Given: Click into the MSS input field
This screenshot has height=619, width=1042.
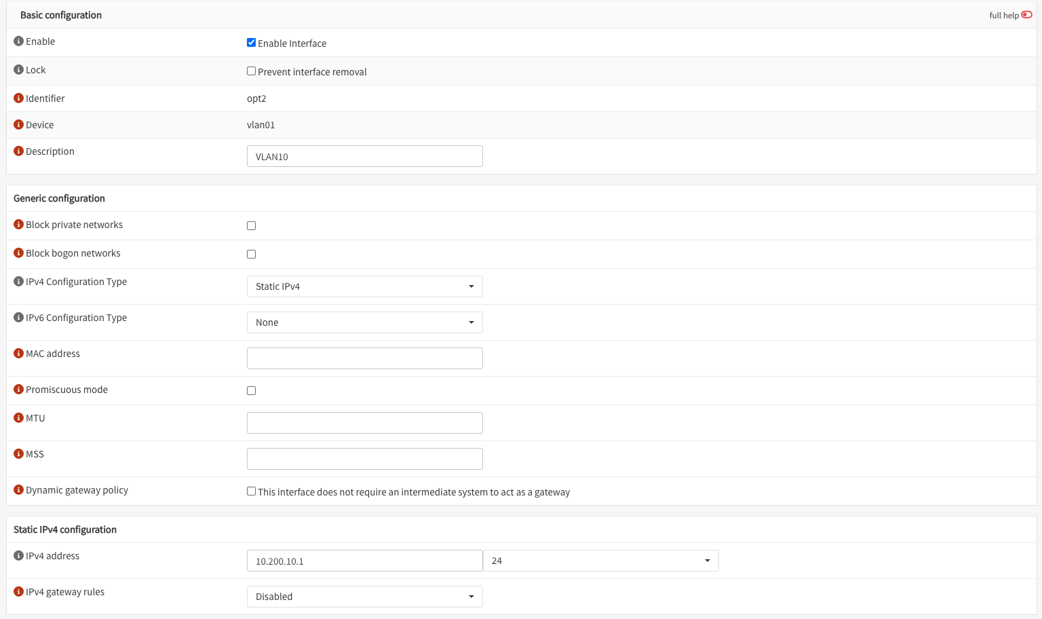Looking at the screenshot, I should (x=364, y=459).
